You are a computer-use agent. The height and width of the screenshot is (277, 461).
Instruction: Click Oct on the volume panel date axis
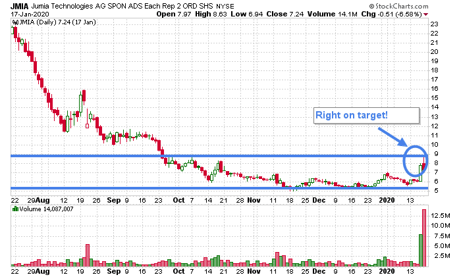click(178, 271)
